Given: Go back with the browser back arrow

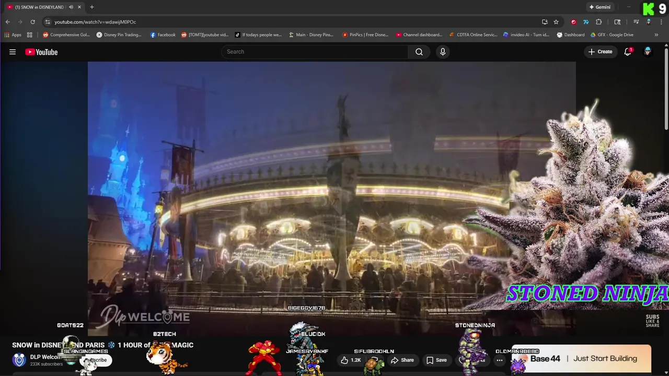Looking at the screenshot, I should tap(7, 22).
